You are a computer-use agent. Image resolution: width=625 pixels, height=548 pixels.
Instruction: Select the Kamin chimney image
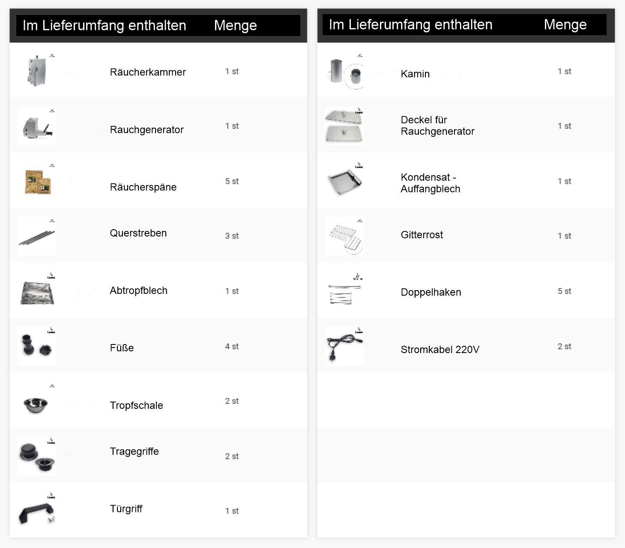click(344, 71)
